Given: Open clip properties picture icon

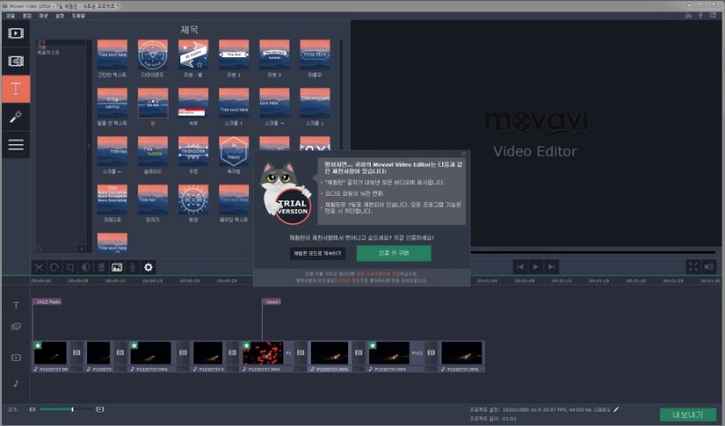Looking at the screenshot, I should tap(117, 267).
